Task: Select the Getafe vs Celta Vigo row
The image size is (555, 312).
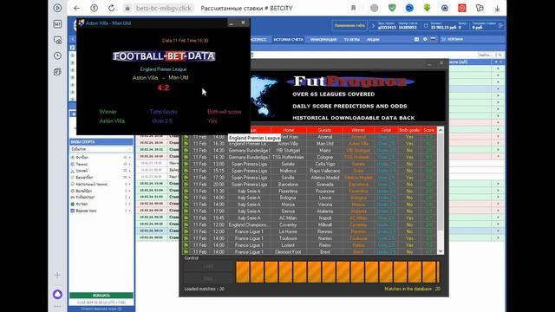Action: [310, 164]
